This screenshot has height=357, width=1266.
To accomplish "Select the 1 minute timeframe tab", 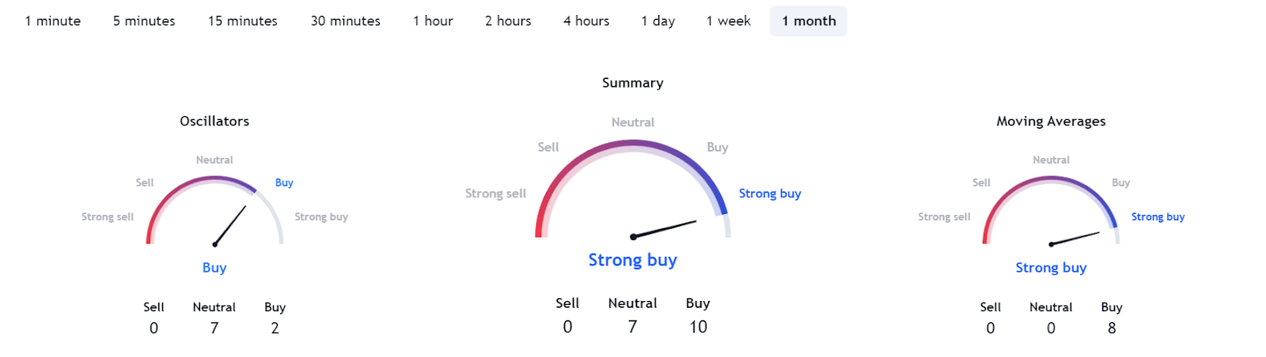I will point(53,21).
